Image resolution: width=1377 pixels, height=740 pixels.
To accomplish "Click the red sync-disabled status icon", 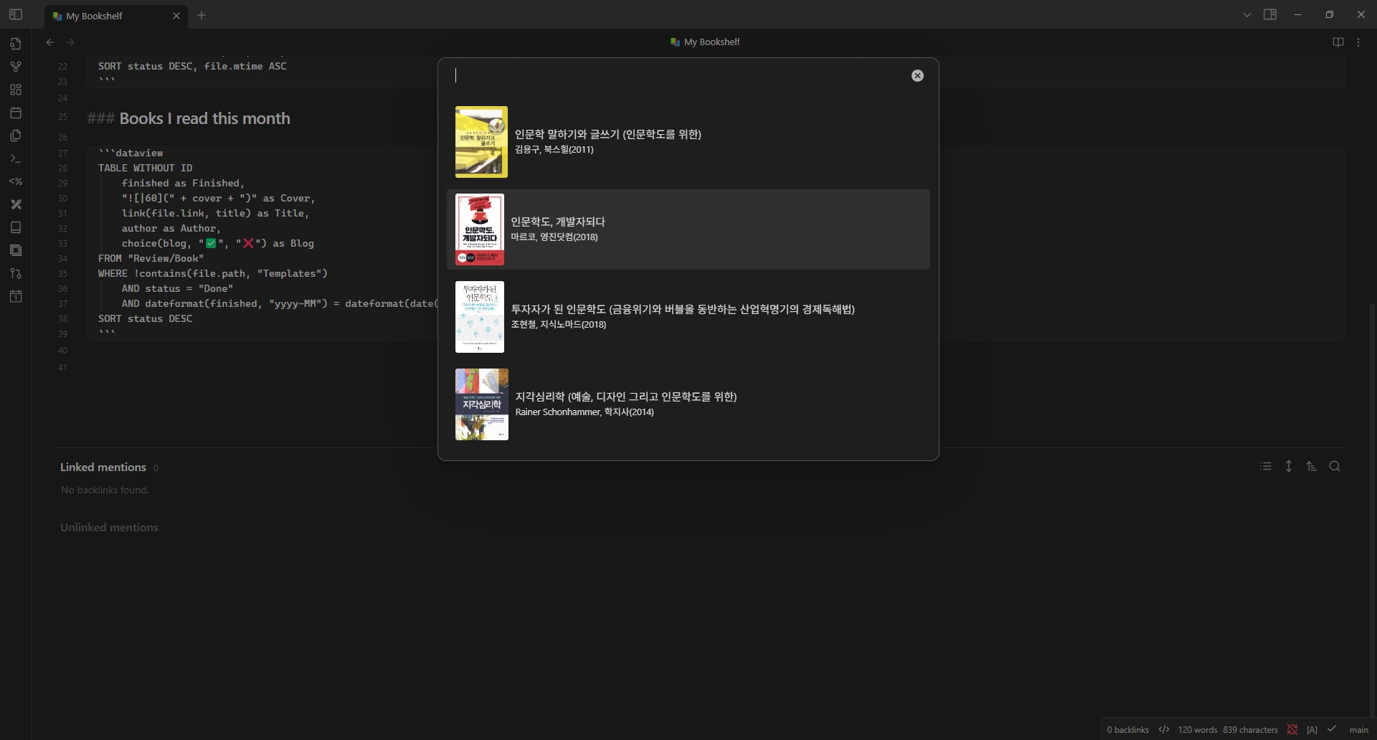I will click(x=1292, y=730).
